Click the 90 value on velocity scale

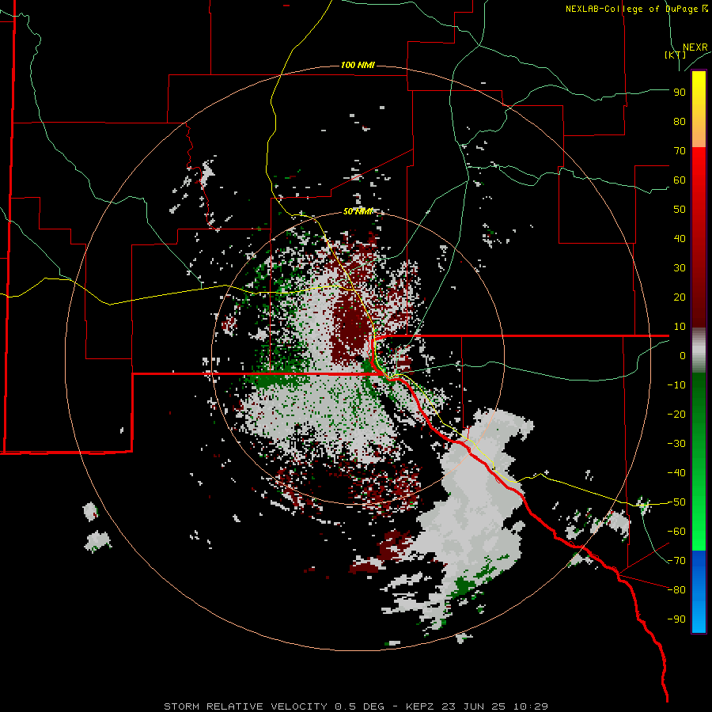point(680,93)
